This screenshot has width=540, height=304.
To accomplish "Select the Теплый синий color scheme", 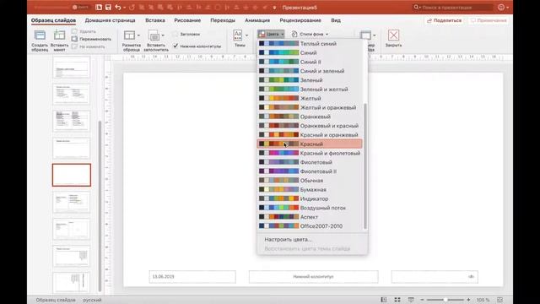I will [310, 43].
